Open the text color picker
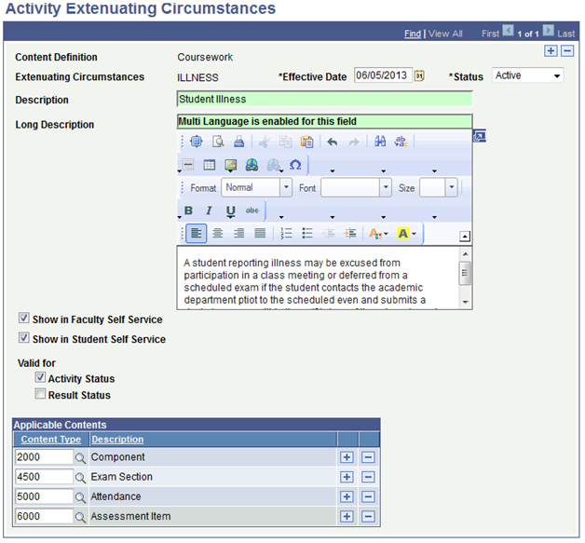Screen dimensions: 585x543 [378, 234]
